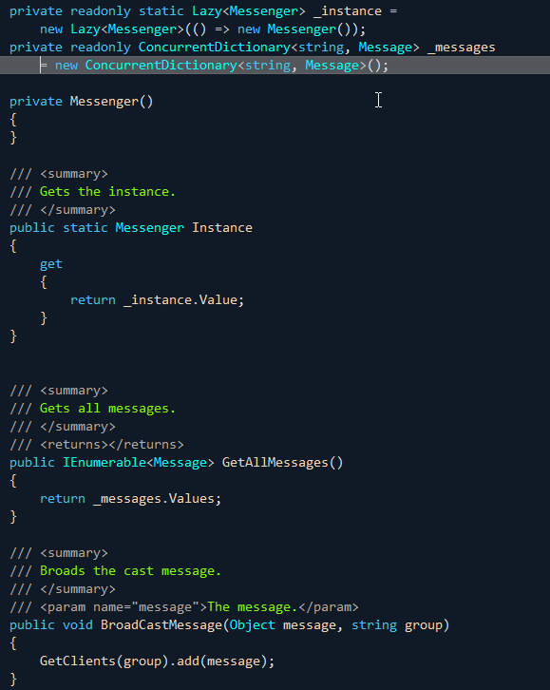Image resolution: width=550 pixels, height=690 pixels.
Task: Click _messages.Values in return statement
Action: tap(155, 499)
